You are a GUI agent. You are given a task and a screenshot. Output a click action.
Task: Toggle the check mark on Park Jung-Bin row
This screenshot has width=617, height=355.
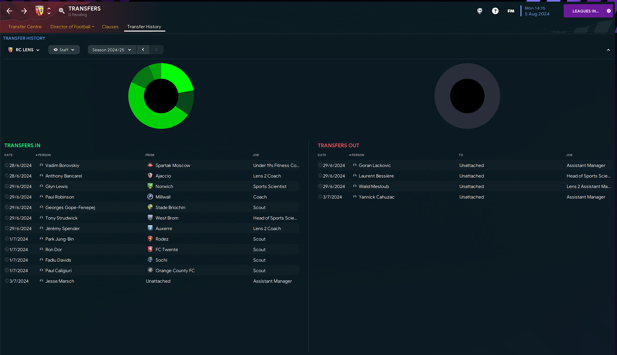pyautogui.click(x=7, y=239)
